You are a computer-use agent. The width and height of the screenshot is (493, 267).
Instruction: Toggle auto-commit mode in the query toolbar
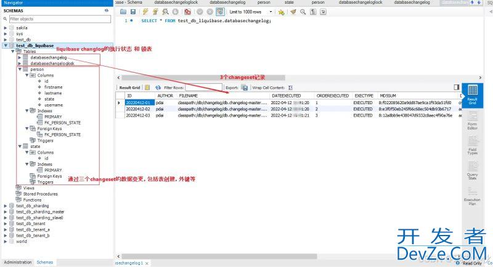(220, 12)
